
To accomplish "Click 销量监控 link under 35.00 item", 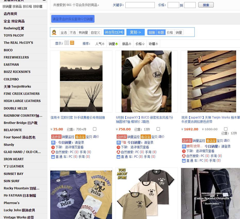I will (68, 137).
